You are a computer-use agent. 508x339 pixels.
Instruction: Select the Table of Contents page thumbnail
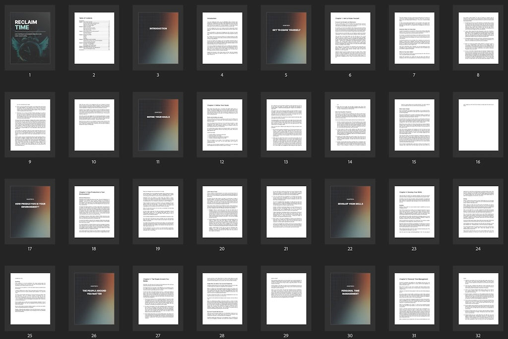point(94,38)
